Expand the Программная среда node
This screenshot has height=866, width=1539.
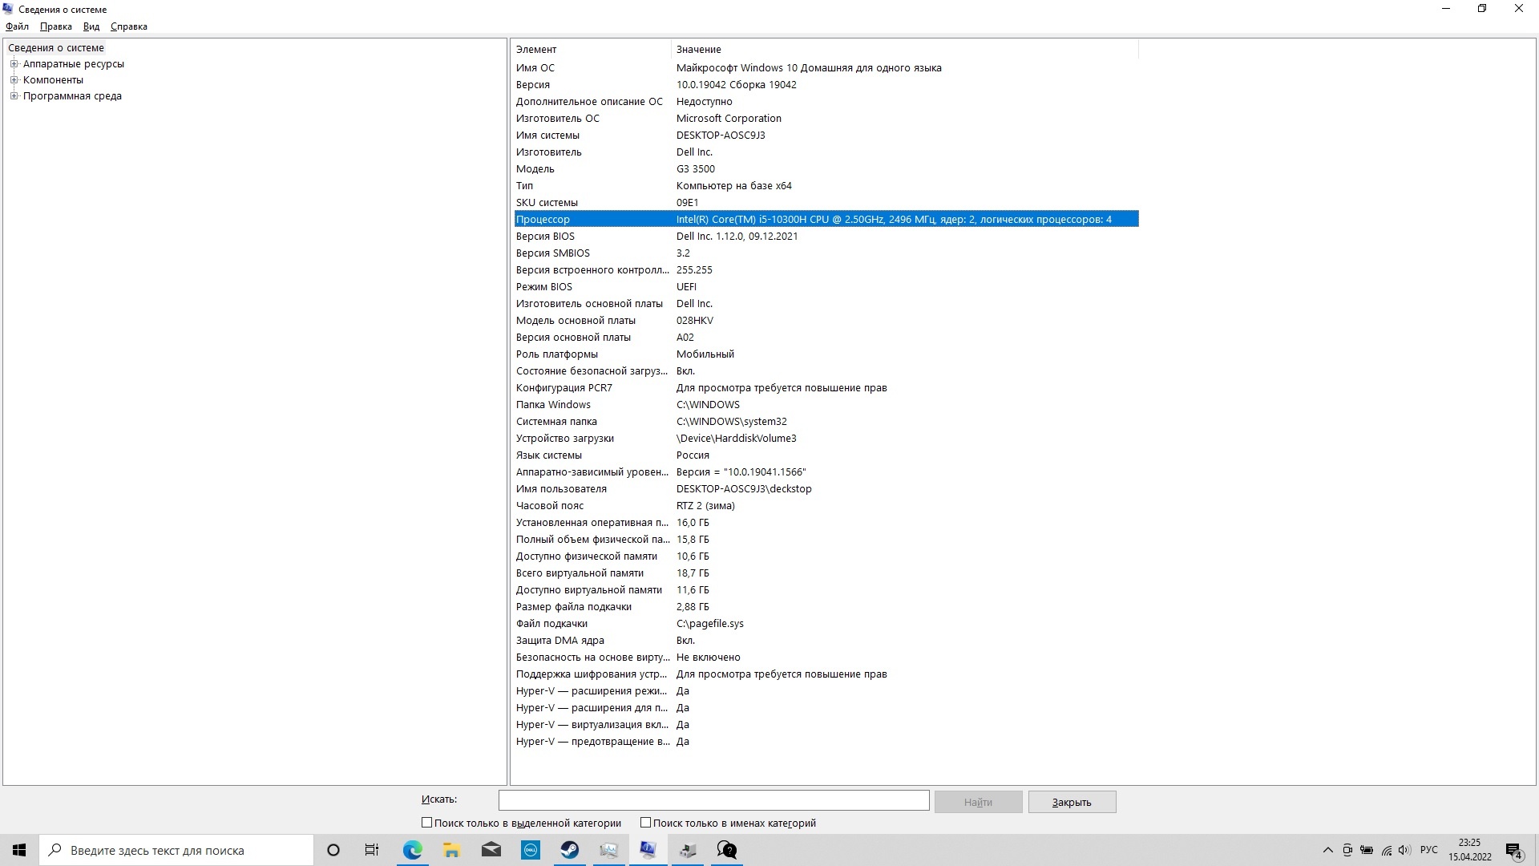pos(14,96)
